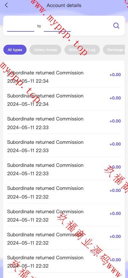
Task: Open the second-listed 22:32 commission record
Action: 64,215
